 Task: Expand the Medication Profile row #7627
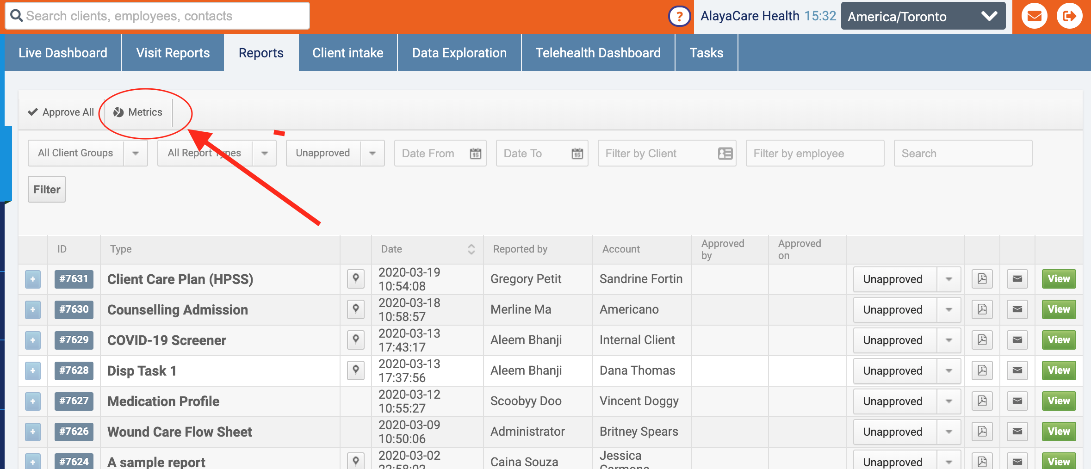click(33, 401)
